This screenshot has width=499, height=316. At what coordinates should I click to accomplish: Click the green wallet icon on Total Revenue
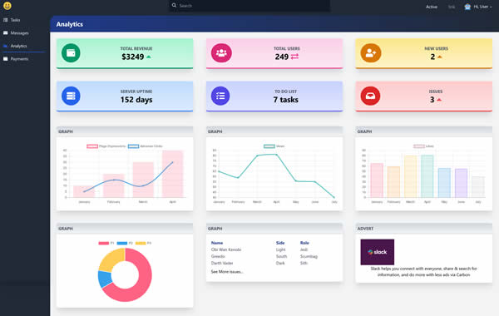click(71, 53)
